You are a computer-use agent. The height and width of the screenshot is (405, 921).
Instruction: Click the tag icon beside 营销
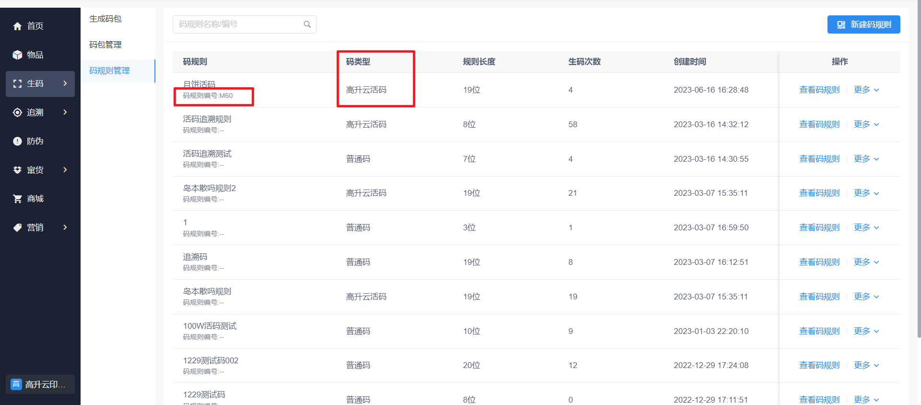coord(17,227)
